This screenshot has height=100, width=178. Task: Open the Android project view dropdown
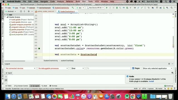tap(11, 11)
